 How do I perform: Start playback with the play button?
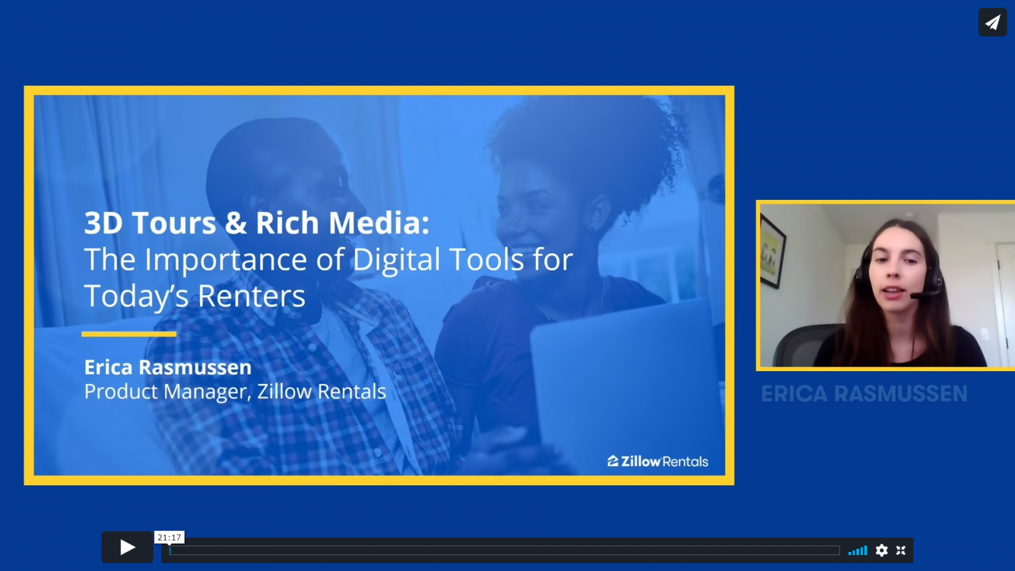point(128,547)
